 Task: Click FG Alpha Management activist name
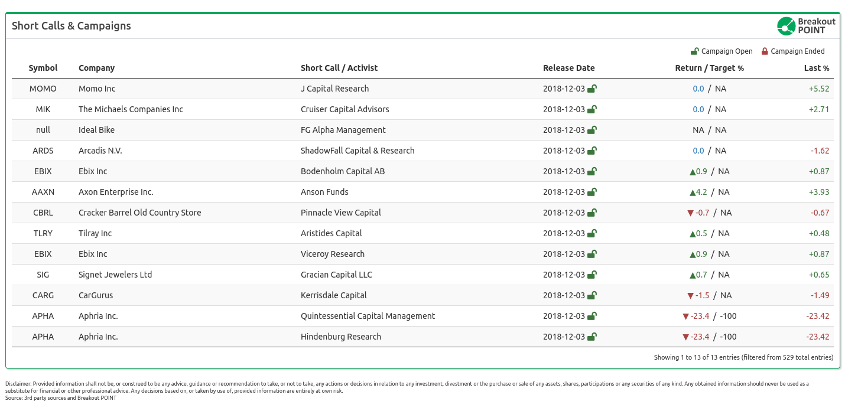[x=343, y=130]
